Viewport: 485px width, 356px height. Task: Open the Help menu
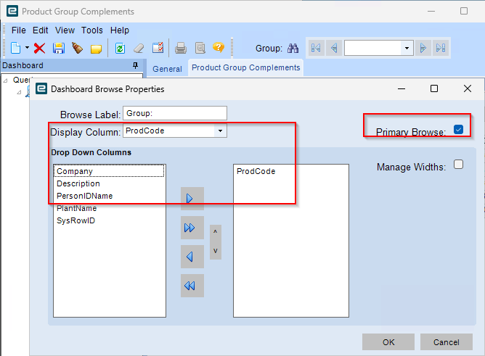(120, 30)
